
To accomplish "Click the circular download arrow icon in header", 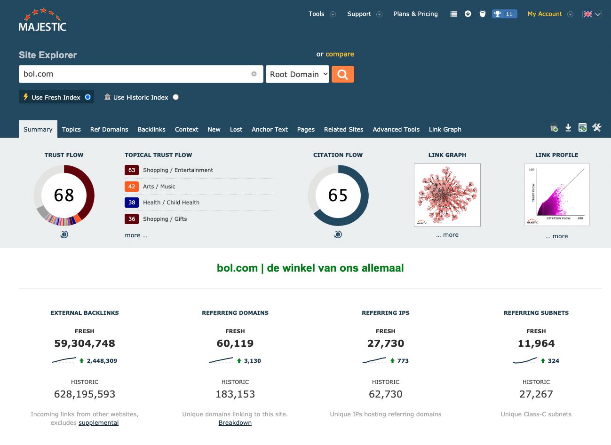I will (468, 14).
